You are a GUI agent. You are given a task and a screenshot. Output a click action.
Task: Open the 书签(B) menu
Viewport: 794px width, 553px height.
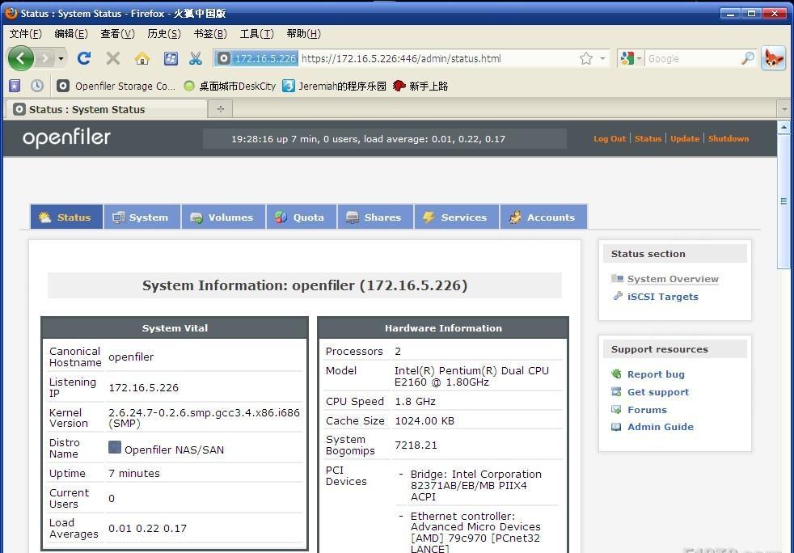(x=210, y=34)
